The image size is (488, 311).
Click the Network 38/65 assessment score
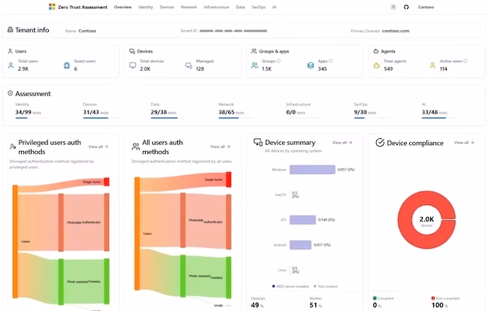tap(227, 112)
